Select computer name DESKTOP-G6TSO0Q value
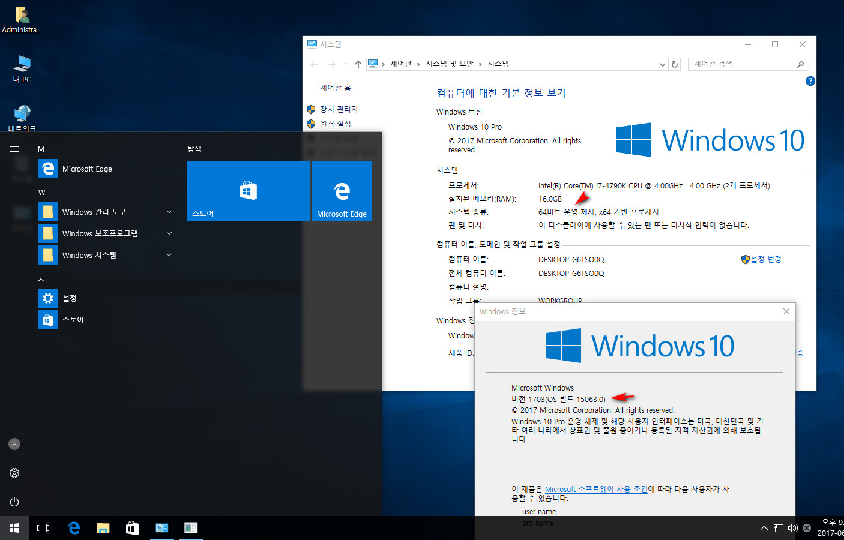844x540 pixels. (571, 260)
